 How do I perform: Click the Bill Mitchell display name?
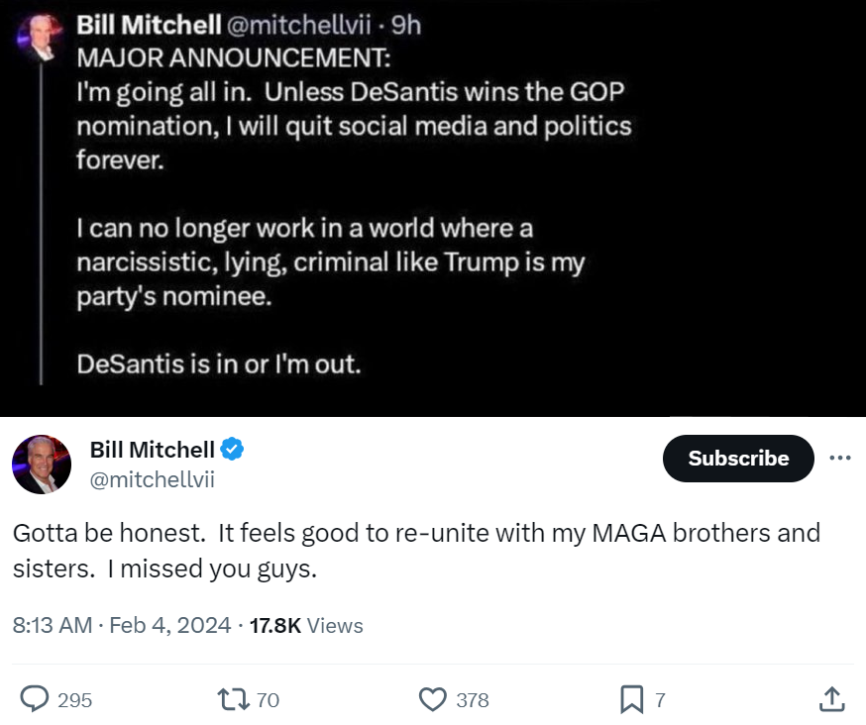pos(152,450)
